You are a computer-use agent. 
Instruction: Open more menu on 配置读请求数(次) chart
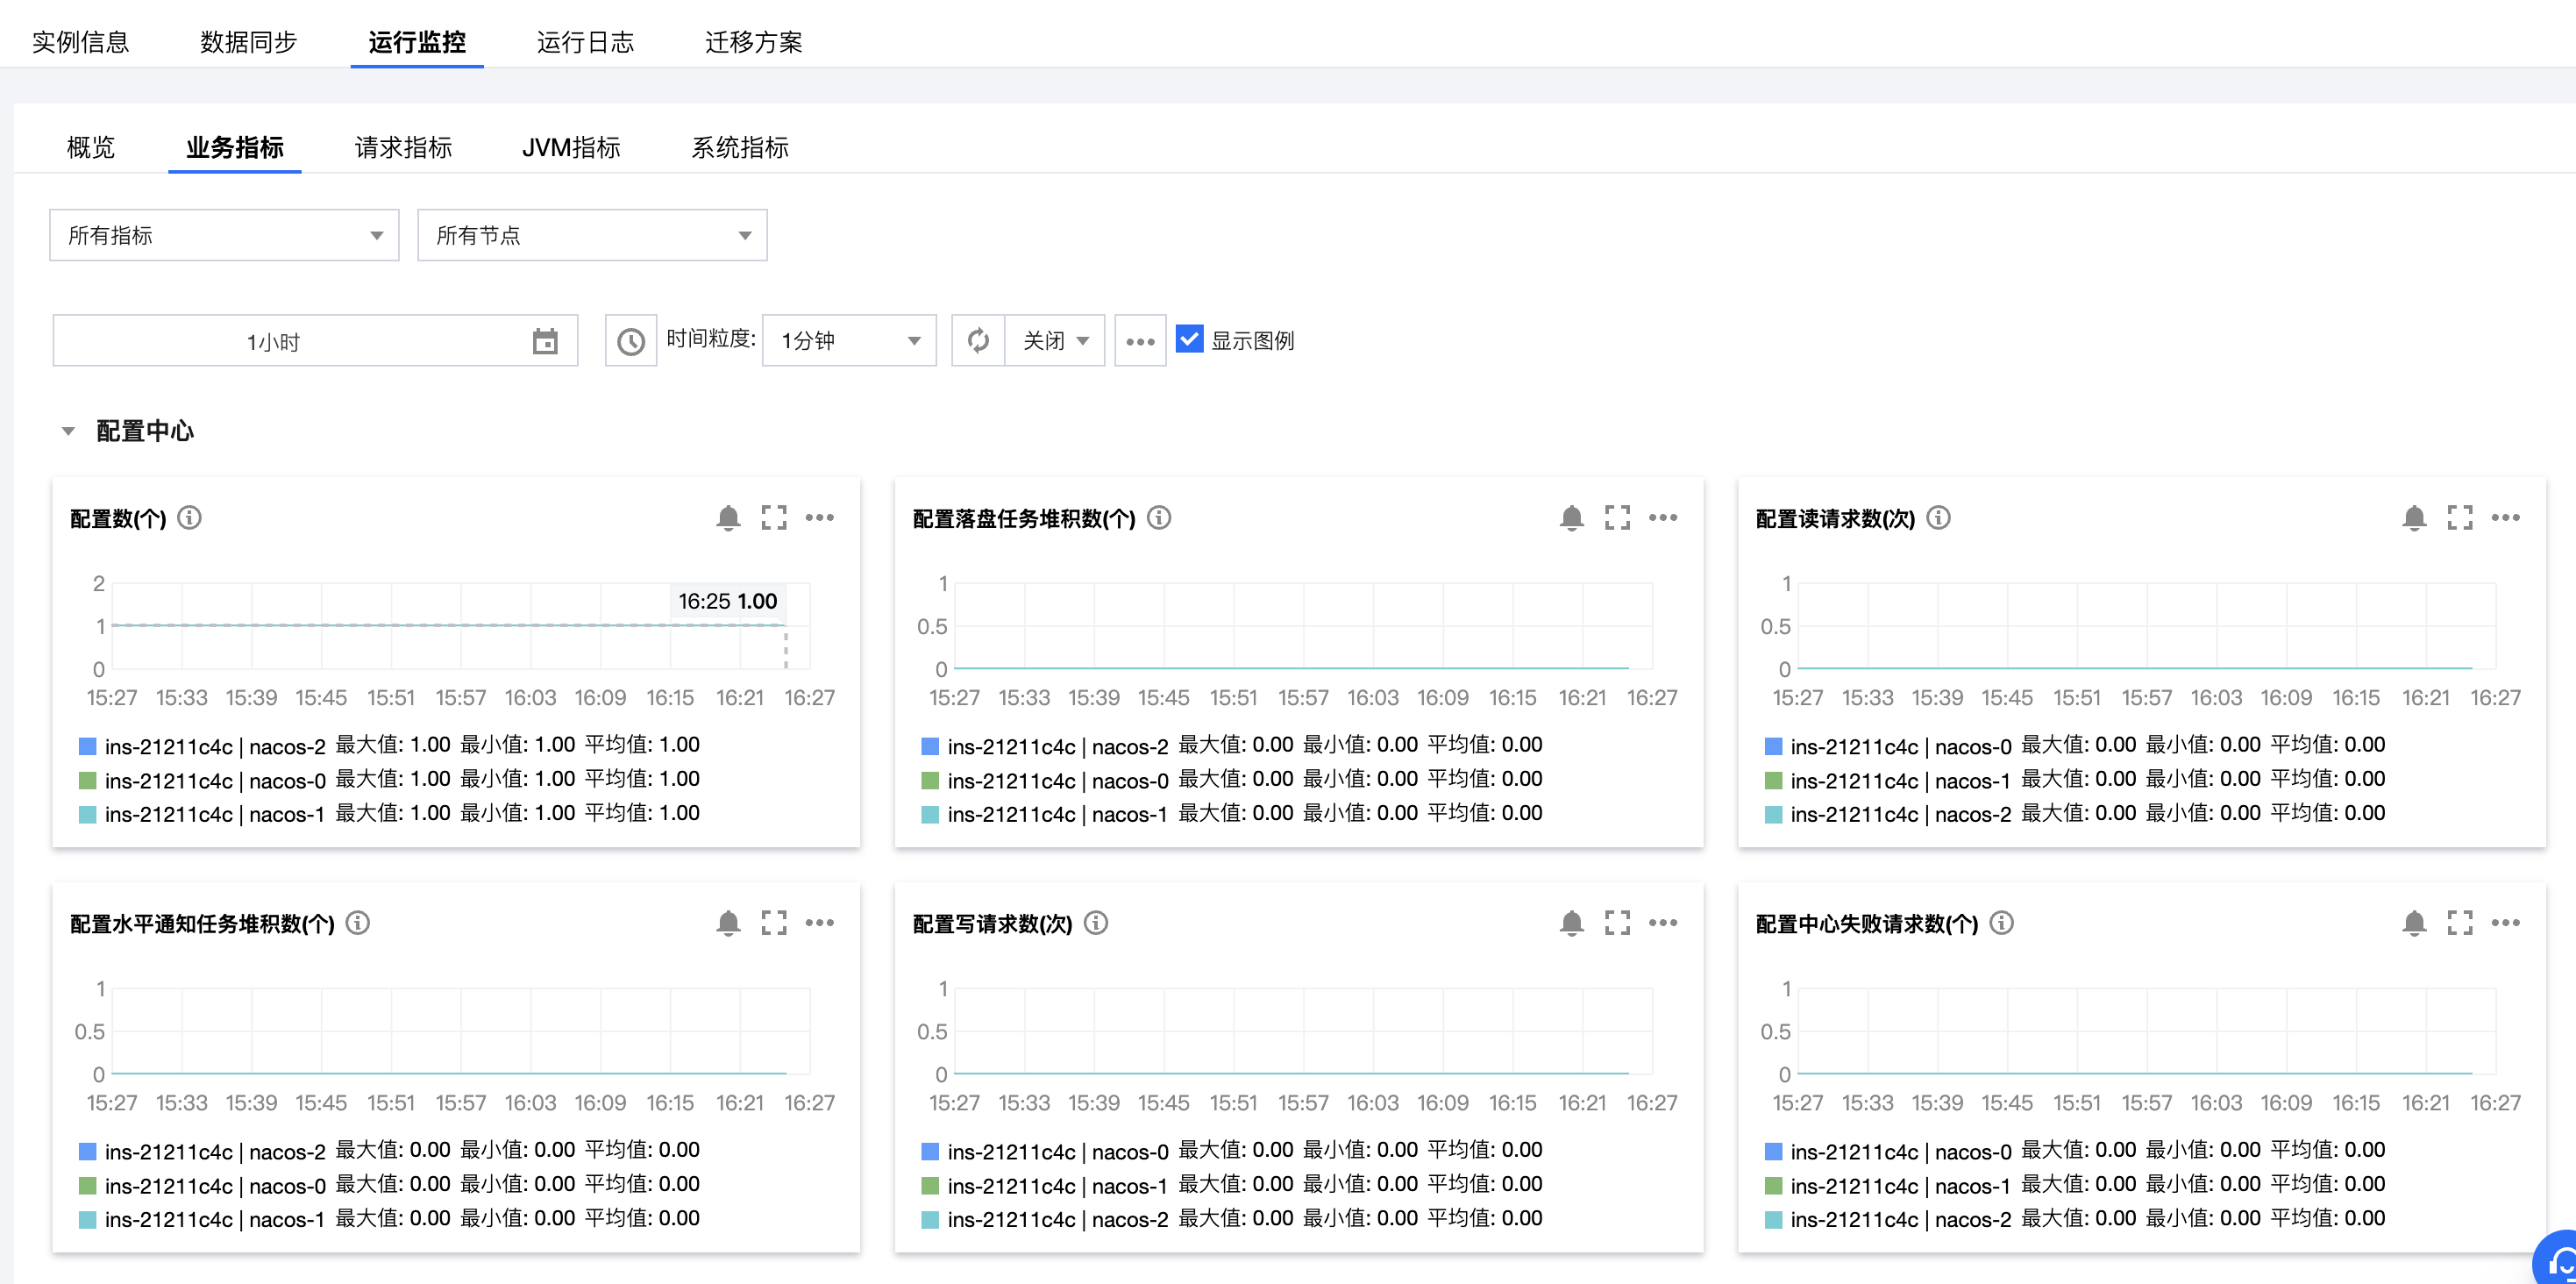click(2506, 518)
